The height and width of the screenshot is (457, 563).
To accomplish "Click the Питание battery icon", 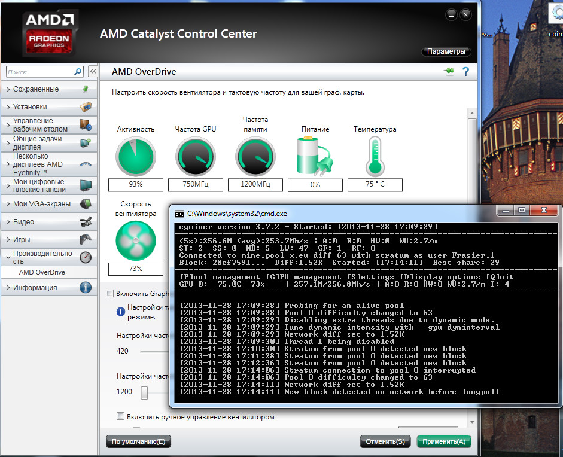I will [315, 157].
